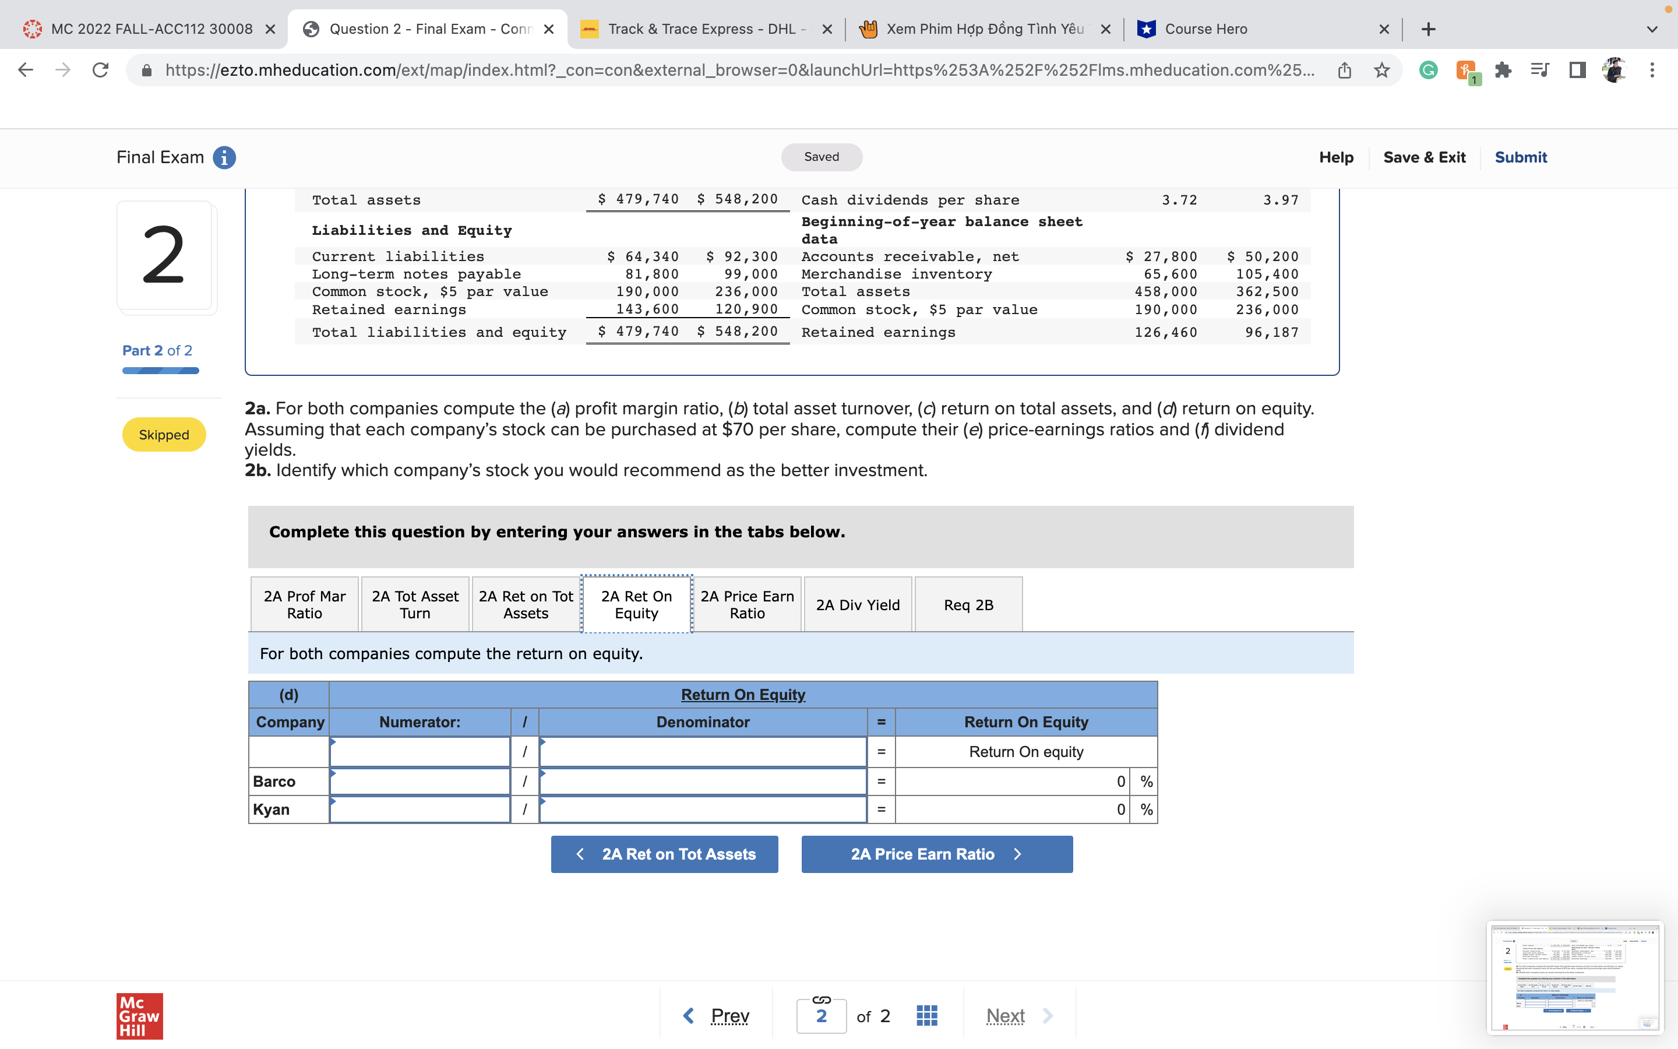The image size is (1678, 1049).
Task: Expand tab search chevron
Action: [x=1652, y=29]
